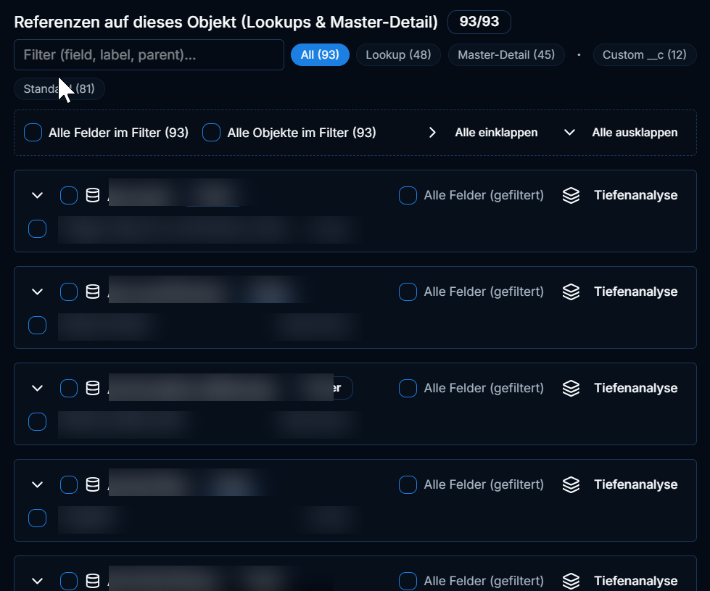Click the database icon in the second card

93,292
